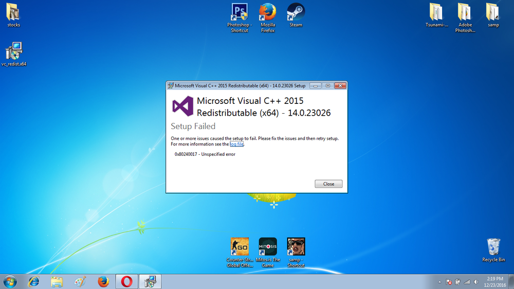Open the Action Center flag icon
Viewport: 514px width, 289px height.
tap(449, 282)
